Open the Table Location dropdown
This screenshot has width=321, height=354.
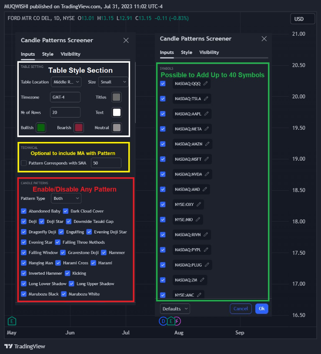click(66, 82)
